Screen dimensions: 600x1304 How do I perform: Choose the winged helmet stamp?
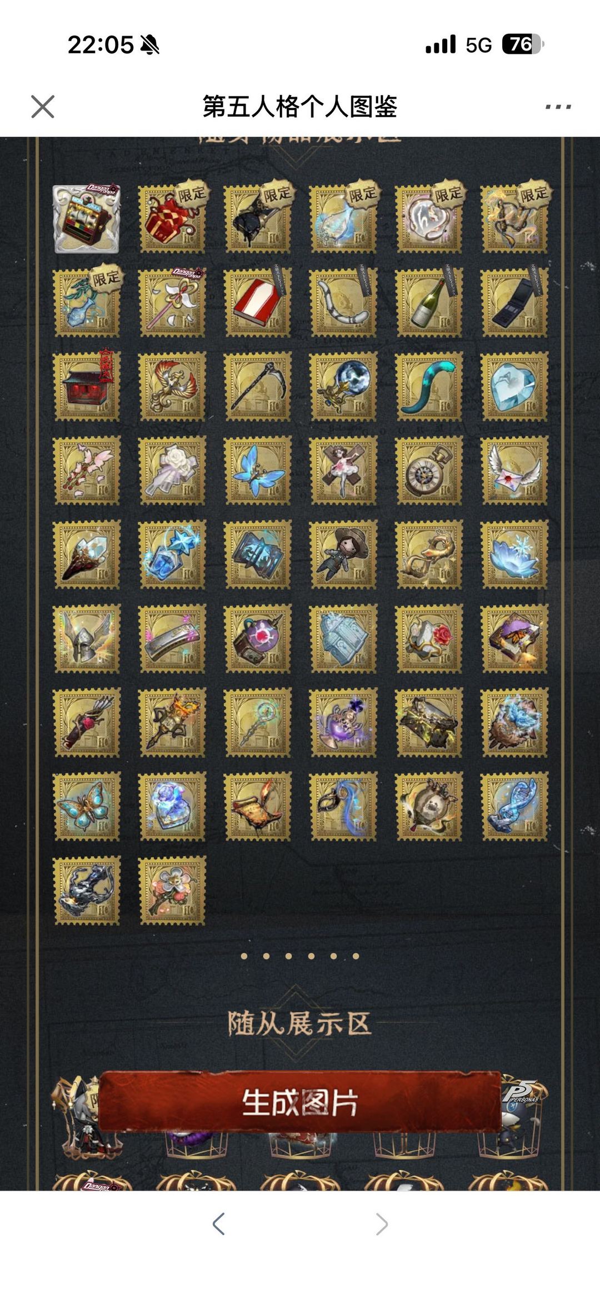[87, 638]
